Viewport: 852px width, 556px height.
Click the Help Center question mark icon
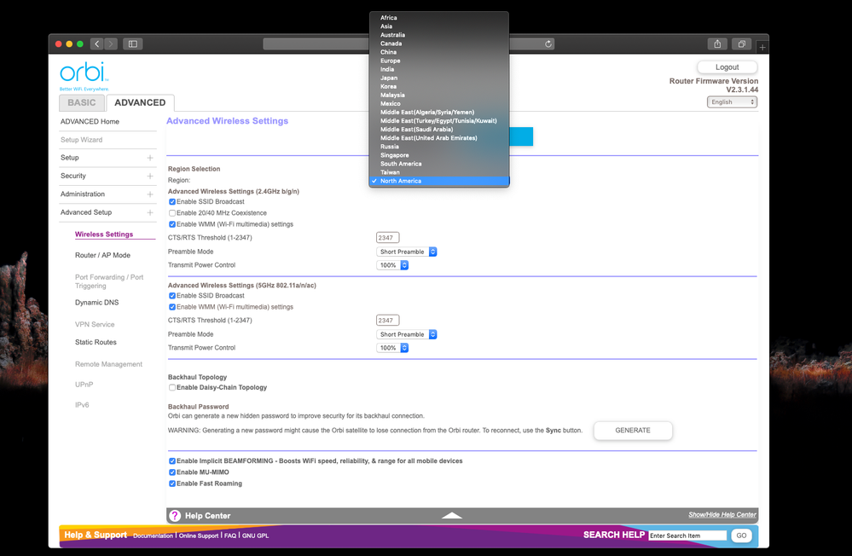pos(175,516)
